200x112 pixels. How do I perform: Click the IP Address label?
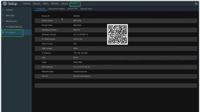46,53
